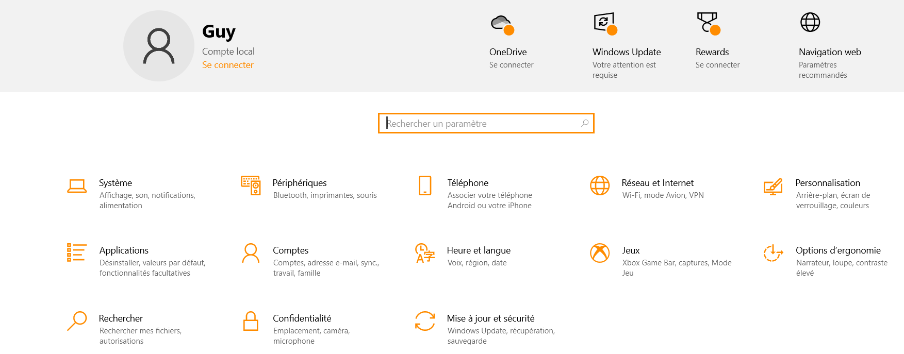Open the Confidentialité title
The height and width of the screenshot is (354, 904).
pos(302,318)
